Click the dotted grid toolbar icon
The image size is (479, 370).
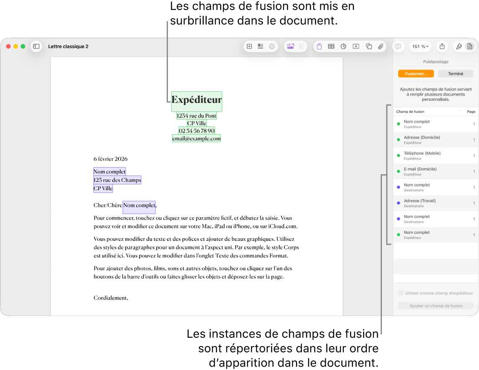pyautogui.click(x=301, y=47)
